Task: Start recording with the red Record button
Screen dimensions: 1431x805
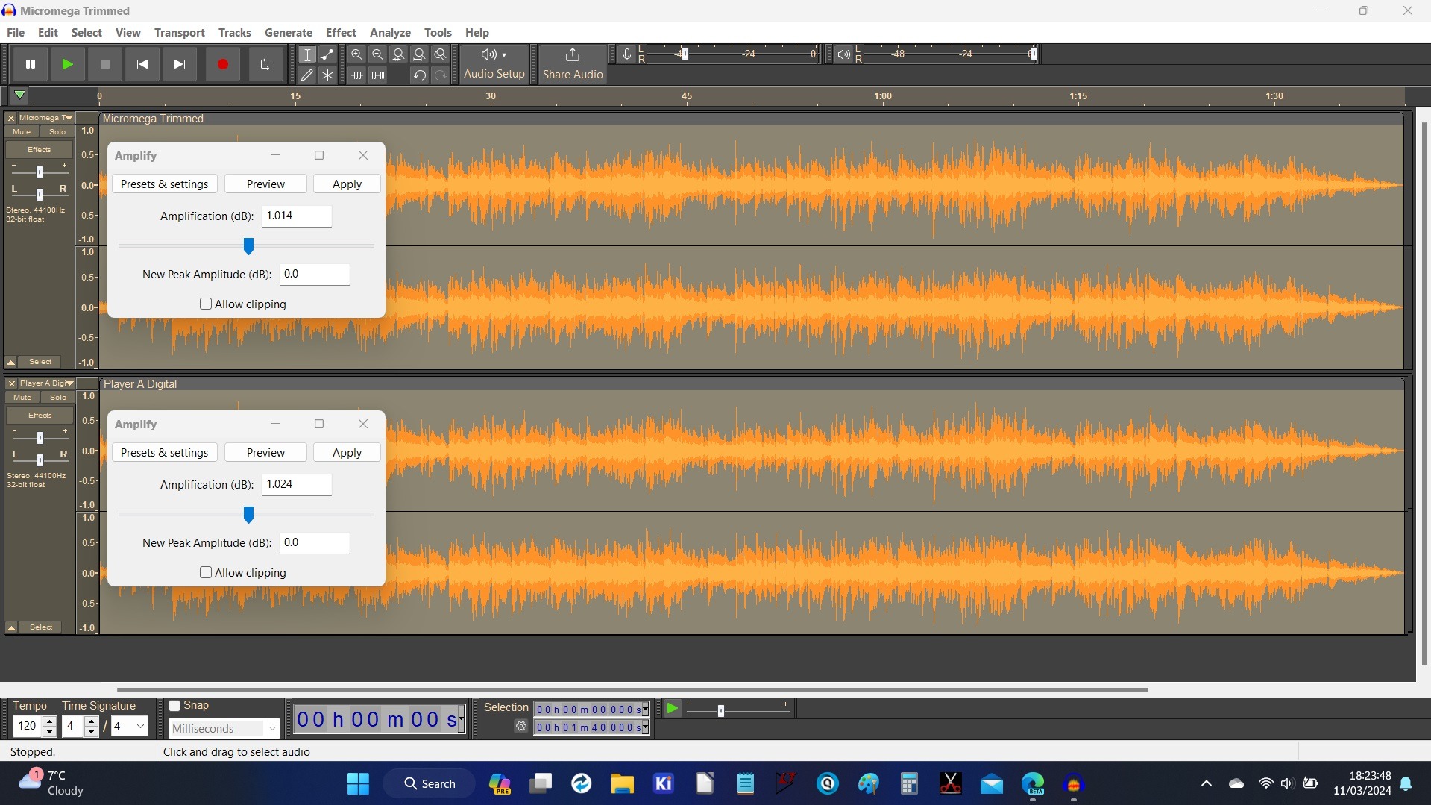Action: click(x=222, y=64)
